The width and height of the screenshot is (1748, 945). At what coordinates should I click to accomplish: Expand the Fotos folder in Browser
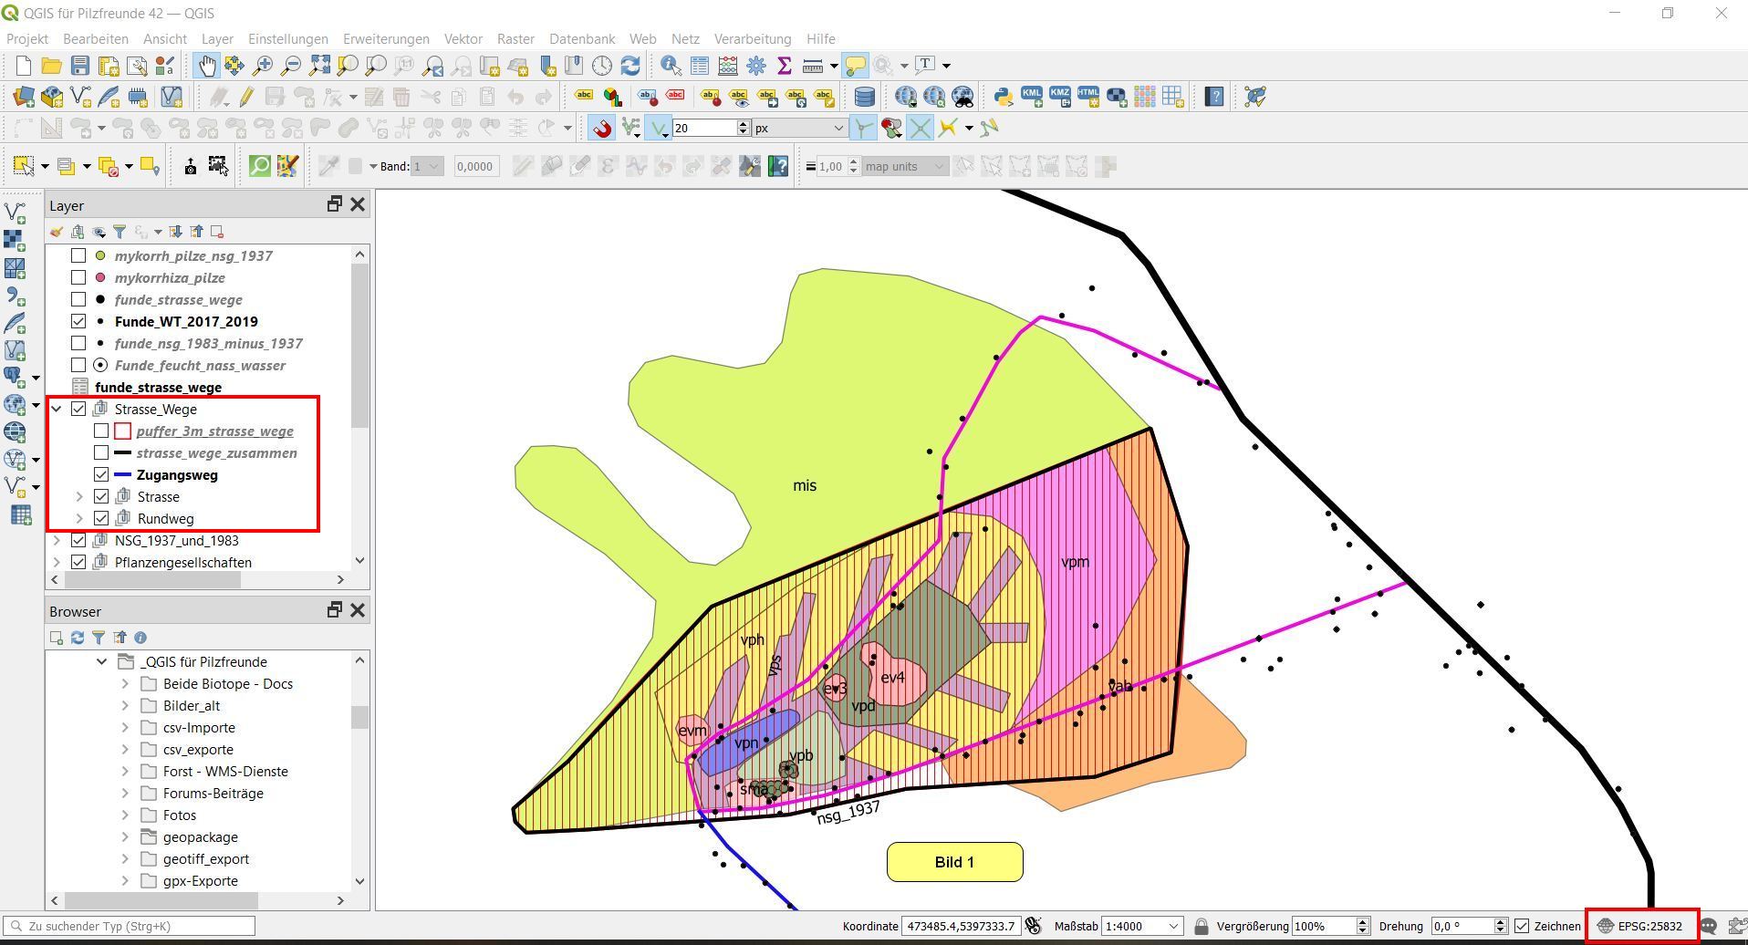[125, 815]
